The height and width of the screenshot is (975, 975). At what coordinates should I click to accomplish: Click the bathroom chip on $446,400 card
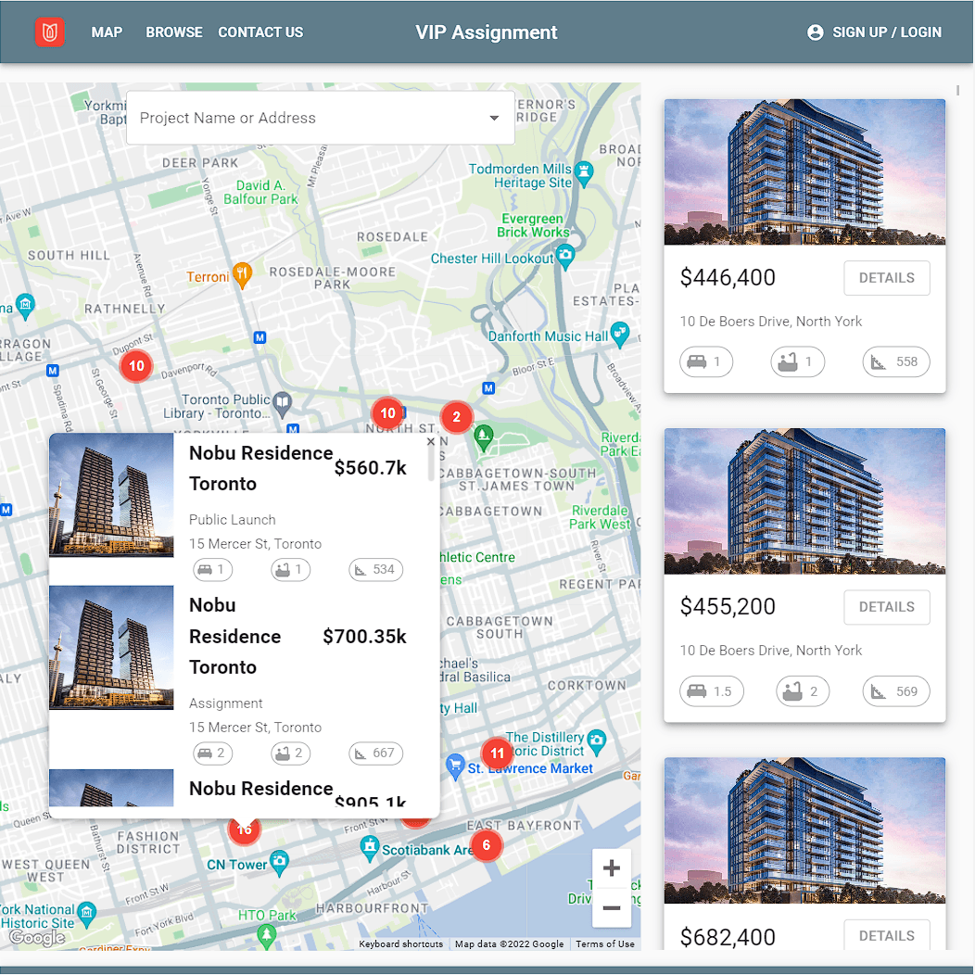coord(797,361)
